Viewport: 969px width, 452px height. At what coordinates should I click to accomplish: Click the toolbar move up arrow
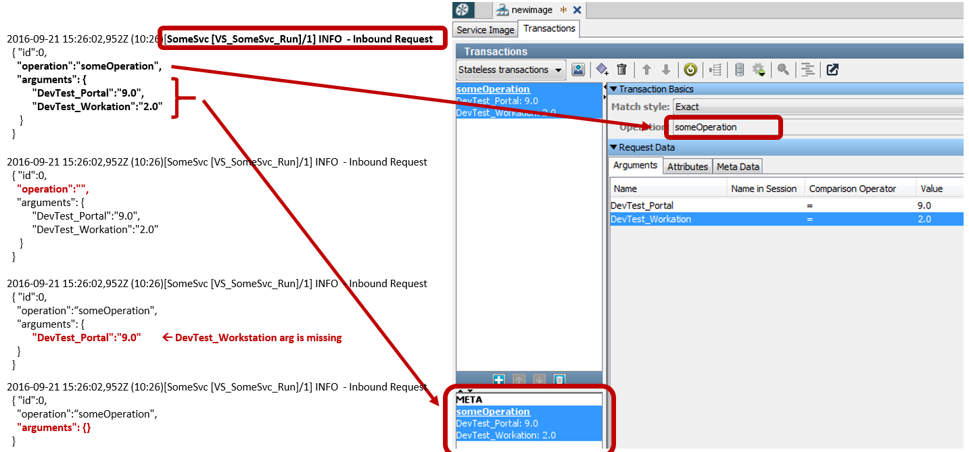tap(646, 70)
